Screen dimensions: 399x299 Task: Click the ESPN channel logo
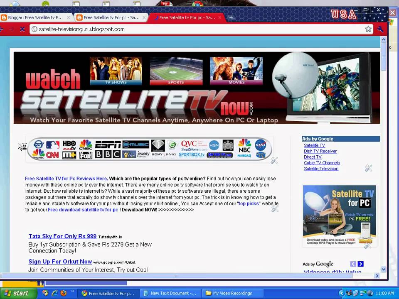108,145
